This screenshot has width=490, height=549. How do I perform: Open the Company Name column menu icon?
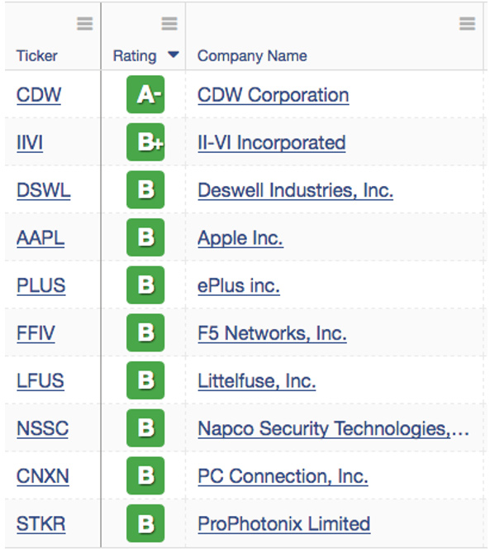(467, 24)
